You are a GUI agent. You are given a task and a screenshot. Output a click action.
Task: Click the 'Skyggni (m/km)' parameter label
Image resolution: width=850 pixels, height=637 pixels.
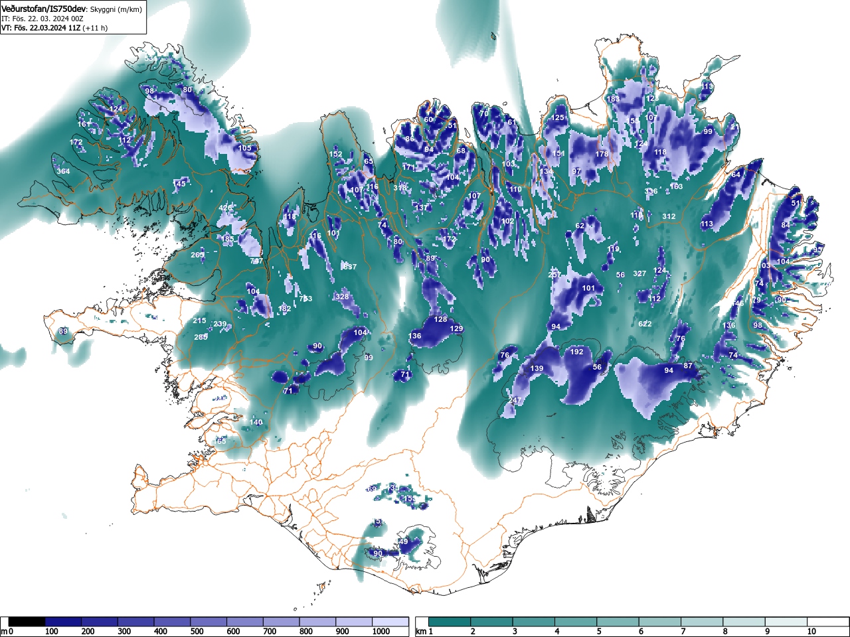click(x=116, y=9)
